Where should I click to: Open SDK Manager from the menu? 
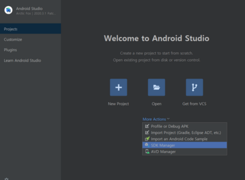pyautogui.click(x=185, y=145)
